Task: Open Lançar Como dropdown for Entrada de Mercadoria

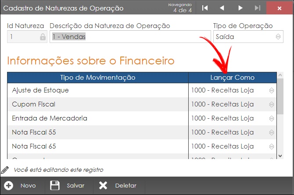Action: click(272, 119)
